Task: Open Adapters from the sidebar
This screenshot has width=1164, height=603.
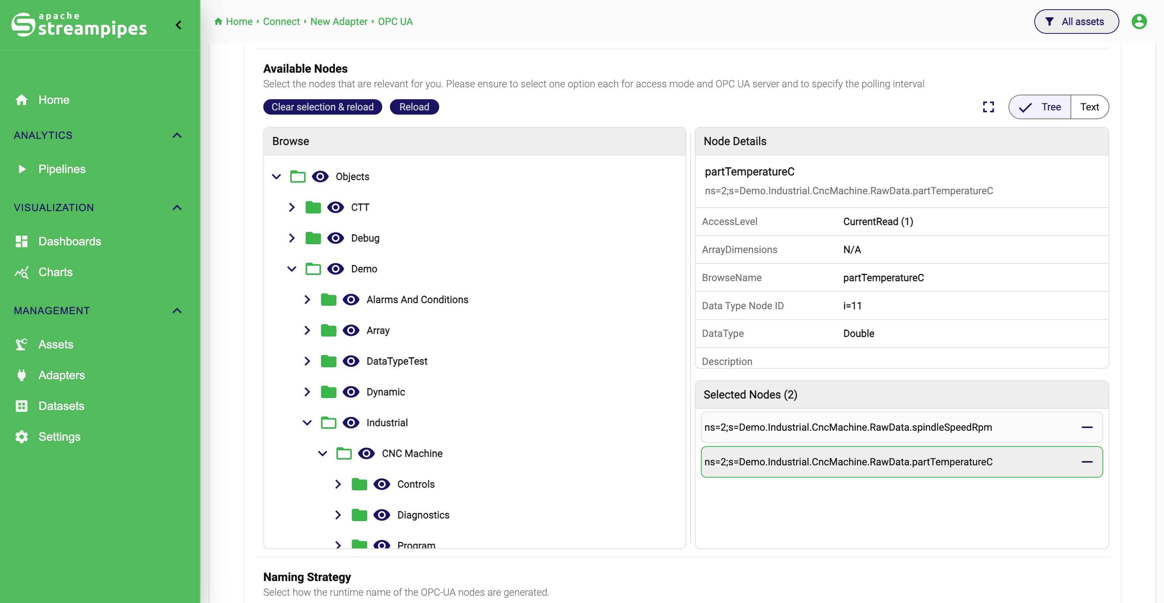Action: (x=62, y=375)
